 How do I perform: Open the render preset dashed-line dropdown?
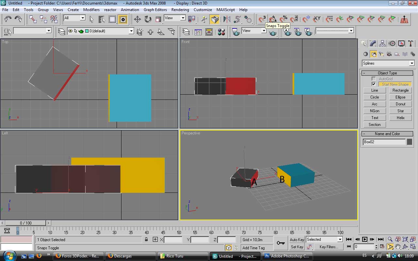pyautogui.click(x=335, y=31)
